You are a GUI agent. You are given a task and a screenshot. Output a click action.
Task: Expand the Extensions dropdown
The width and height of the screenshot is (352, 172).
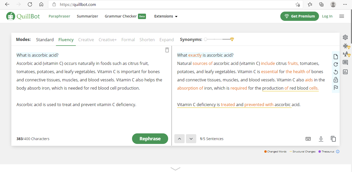tap(166, 16)
